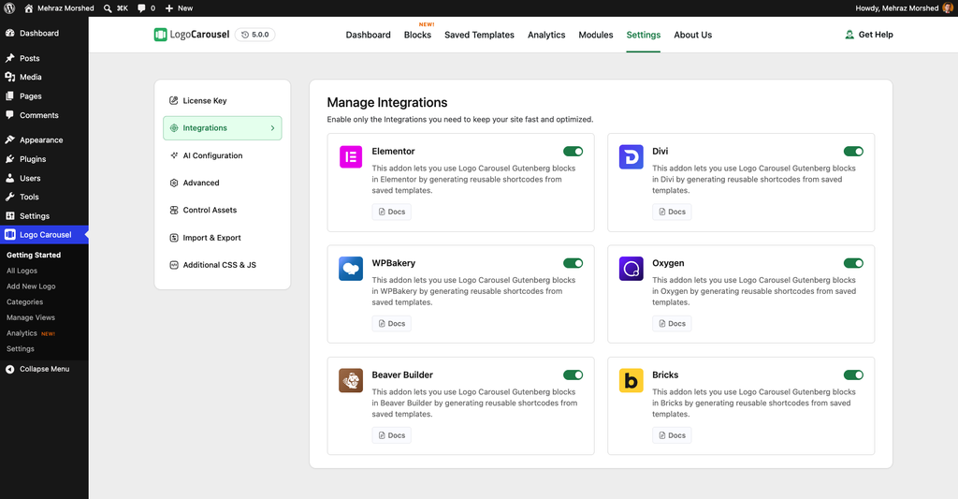Switch to the Blocks tab
This screenshot has width=958, height=499.
pos(417,35)
